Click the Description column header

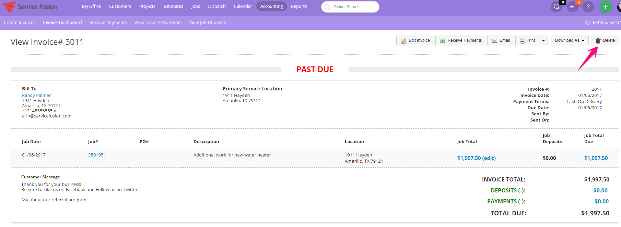[206, 141]
